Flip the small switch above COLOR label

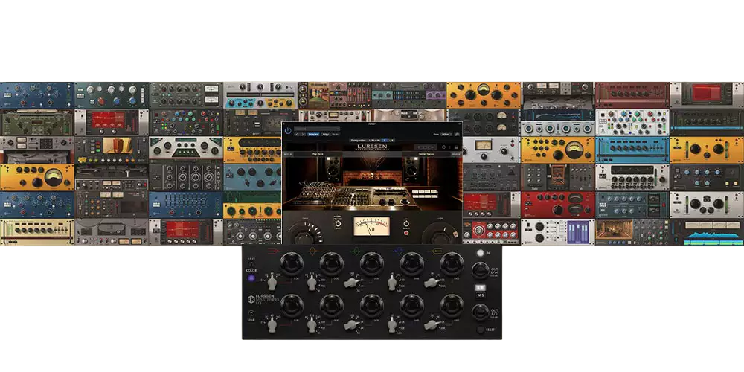point(251,263)
